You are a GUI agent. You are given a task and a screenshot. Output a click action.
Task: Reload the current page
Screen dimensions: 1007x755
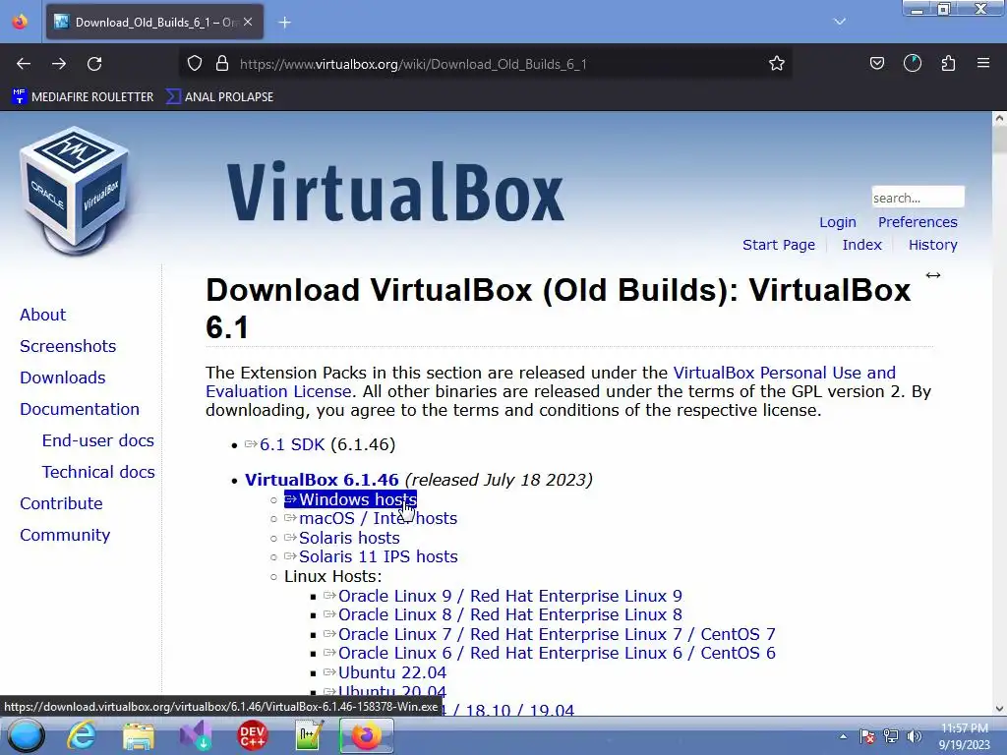tap(94, 64)
